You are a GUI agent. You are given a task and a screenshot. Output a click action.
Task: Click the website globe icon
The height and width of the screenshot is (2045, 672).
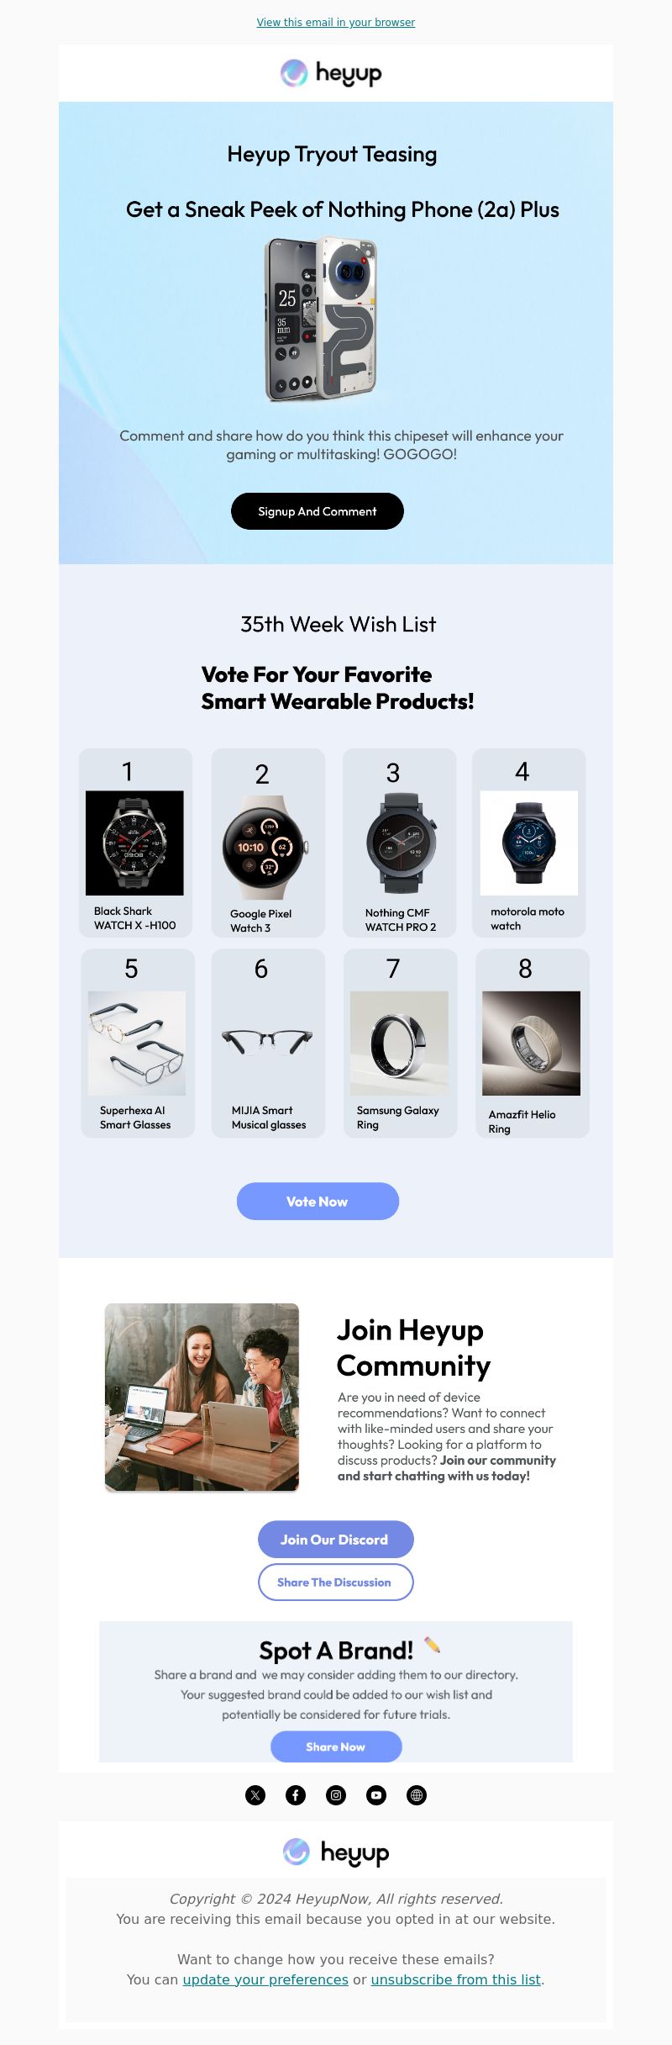pos(417,1795)
